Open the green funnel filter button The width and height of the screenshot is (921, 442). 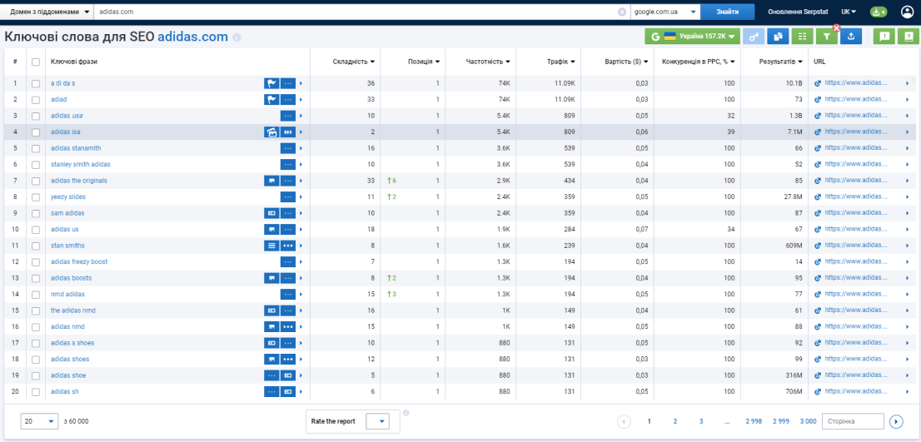[x=826, y=37]
